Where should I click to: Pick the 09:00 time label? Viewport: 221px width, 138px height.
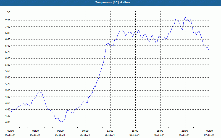pos(85,131)
